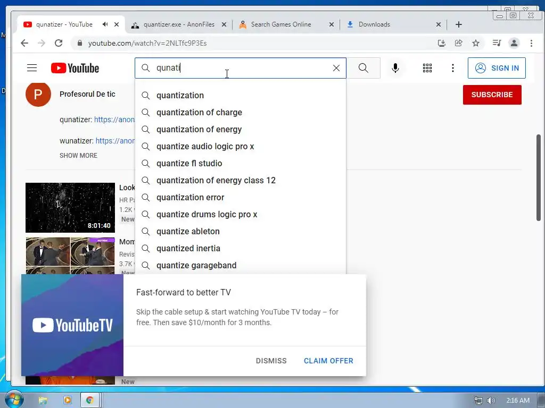Bookmark this page with star
The width and height of the screenshot is (545, 408).
pos(476,43)
